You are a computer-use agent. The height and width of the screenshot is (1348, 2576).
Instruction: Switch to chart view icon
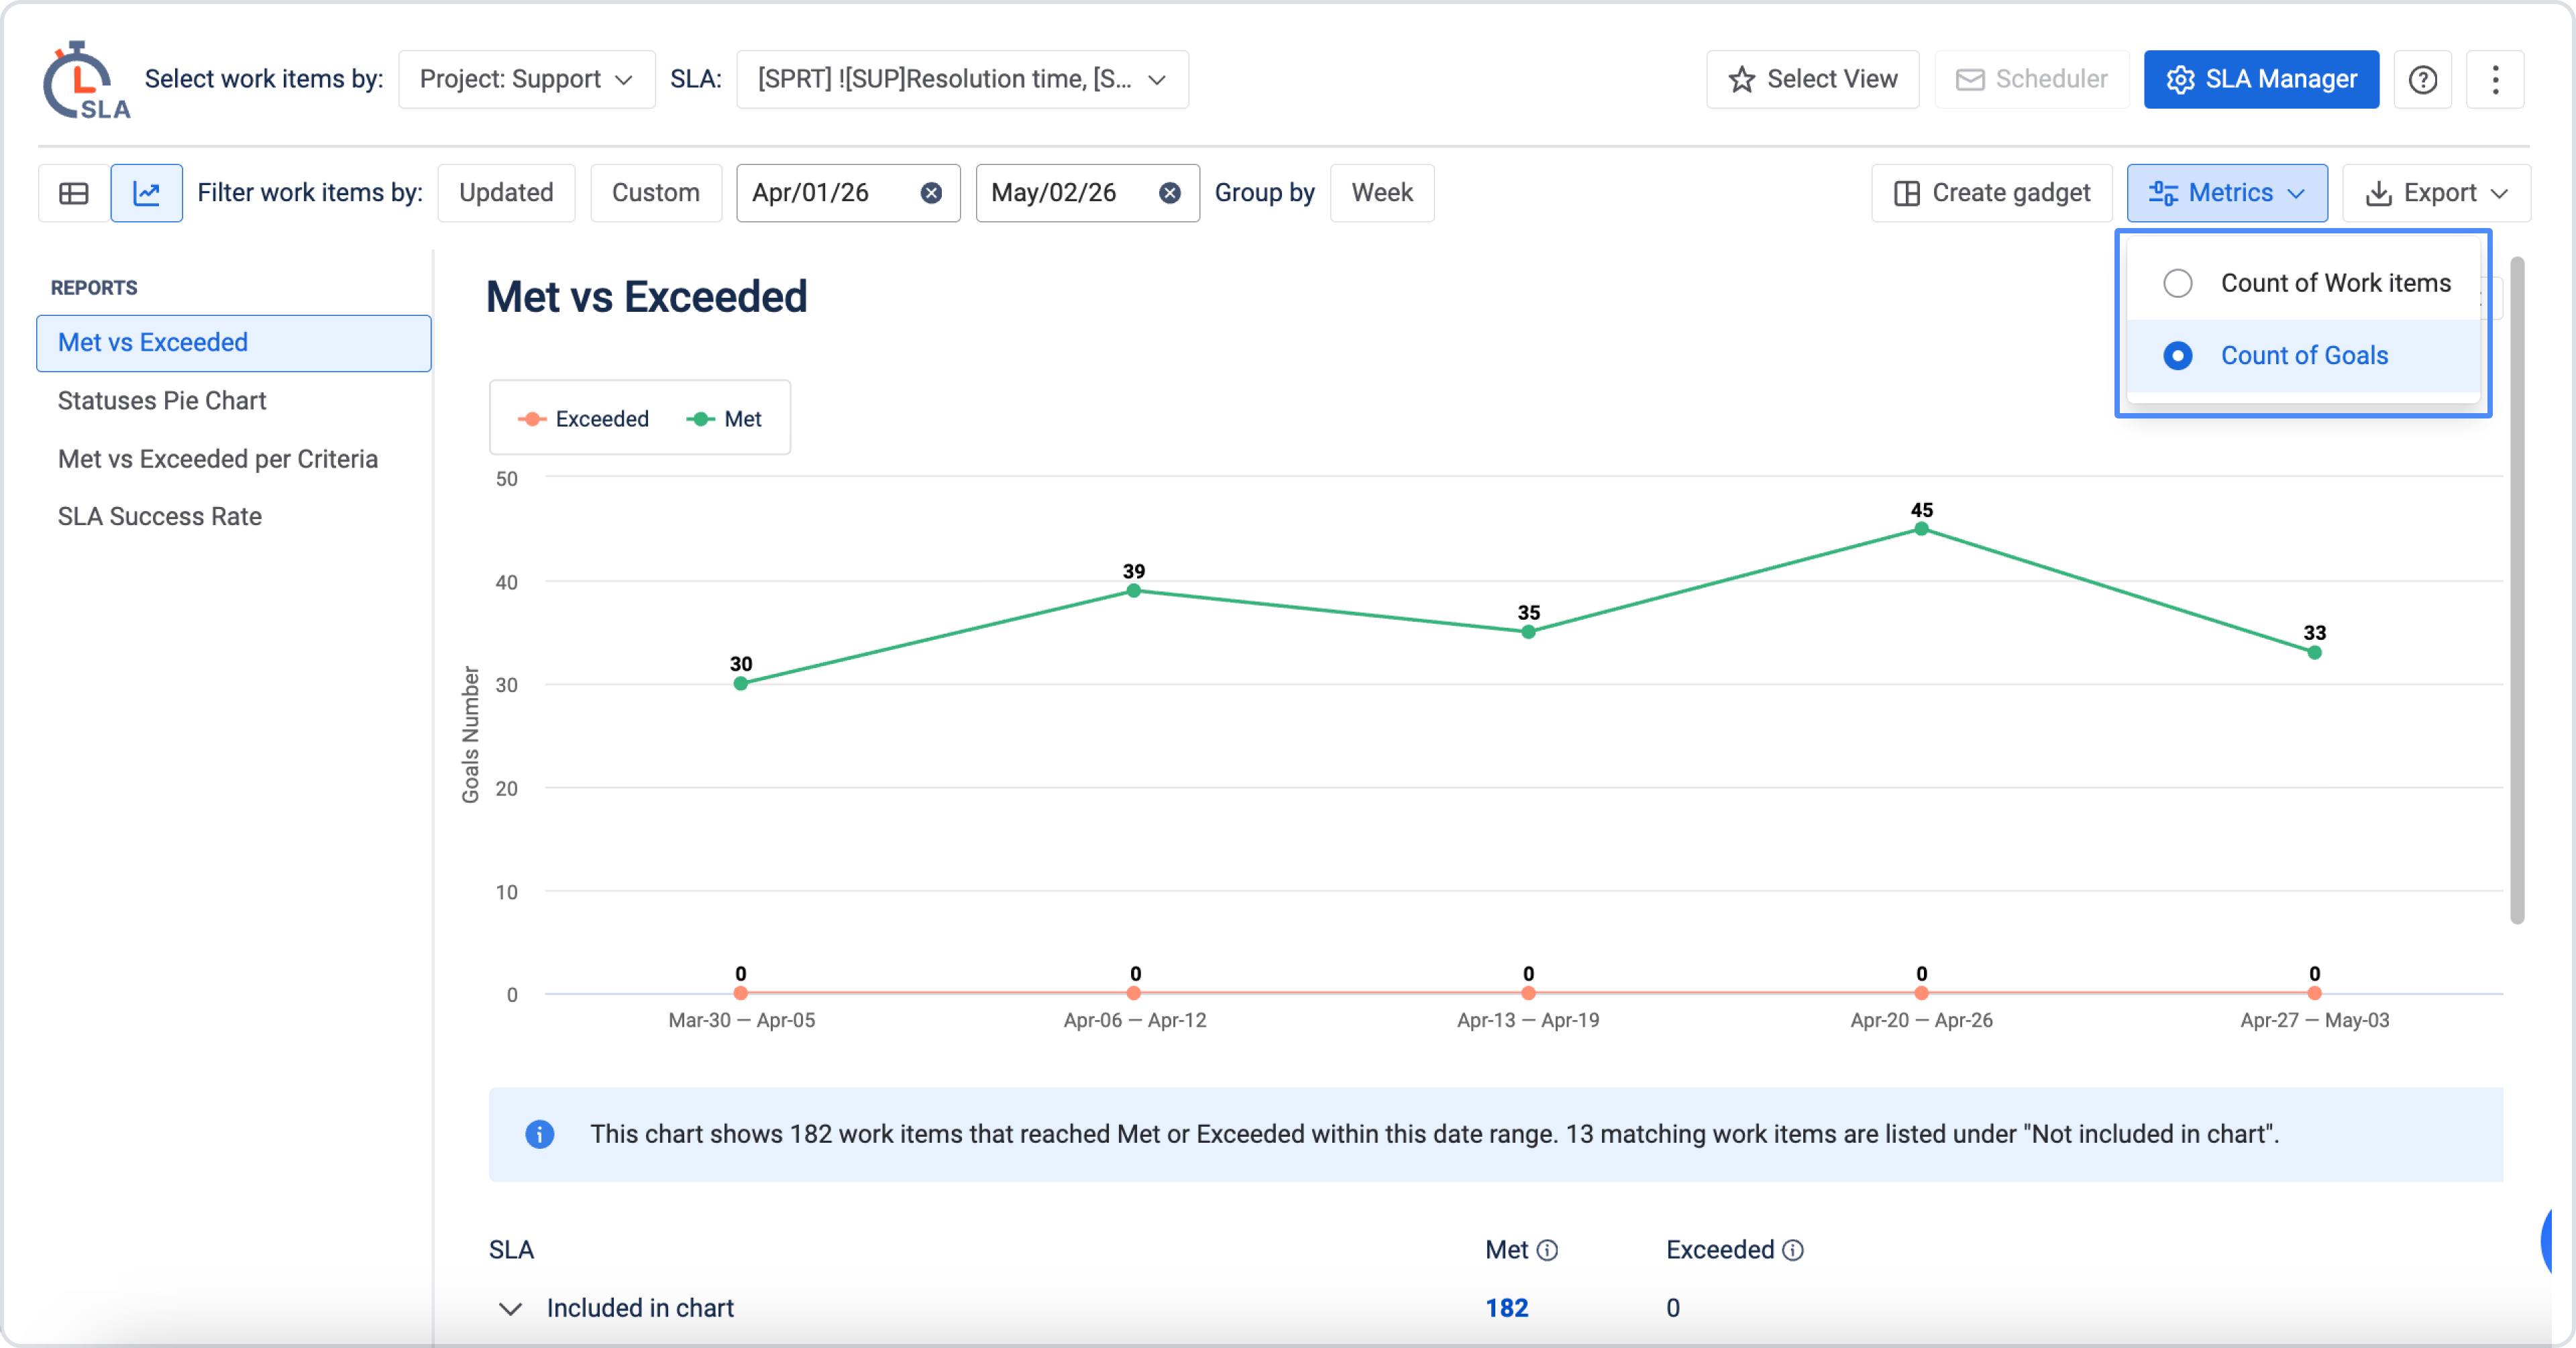coord(147,193)
